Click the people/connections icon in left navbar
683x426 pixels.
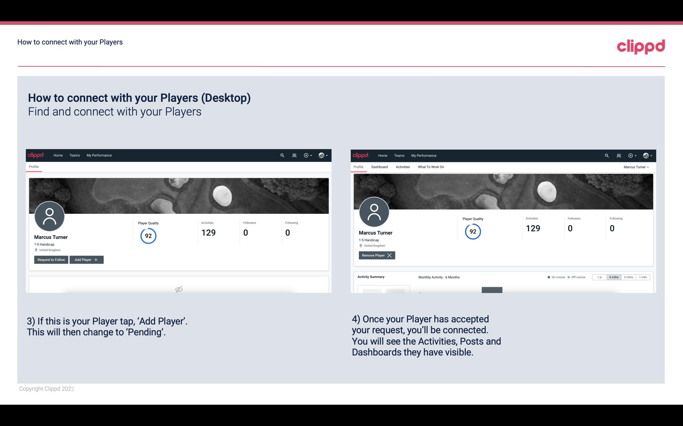pyautogui.click(x=294, y=156)
